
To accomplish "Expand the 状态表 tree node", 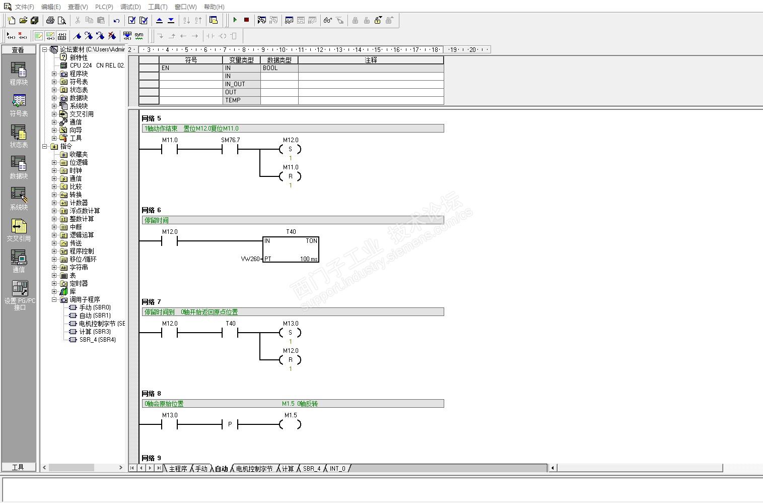I will [54, 90].
